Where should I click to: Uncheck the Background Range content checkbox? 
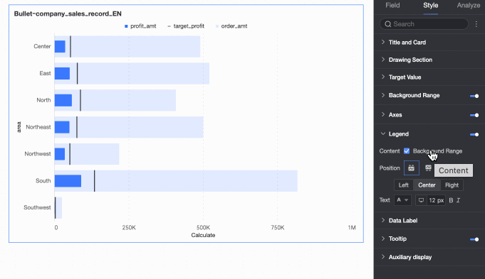(x=407, y=151)
